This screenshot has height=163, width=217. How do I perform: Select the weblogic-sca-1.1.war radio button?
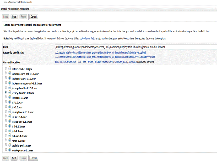[6, 149]
